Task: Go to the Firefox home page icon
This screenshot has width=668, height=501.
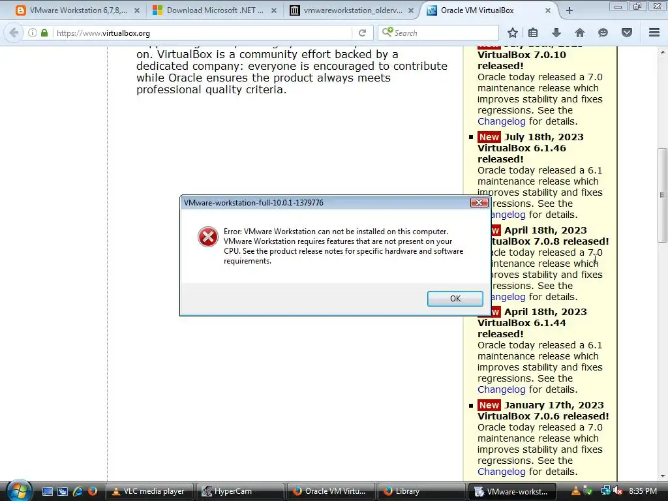Action: tap(580, 33)
